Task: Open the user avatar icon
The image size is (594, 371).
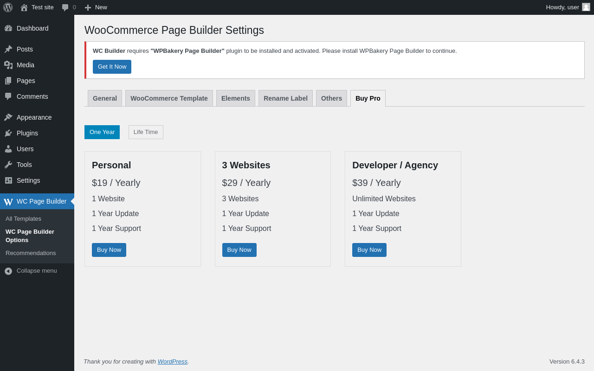Action: click(586, 7)
